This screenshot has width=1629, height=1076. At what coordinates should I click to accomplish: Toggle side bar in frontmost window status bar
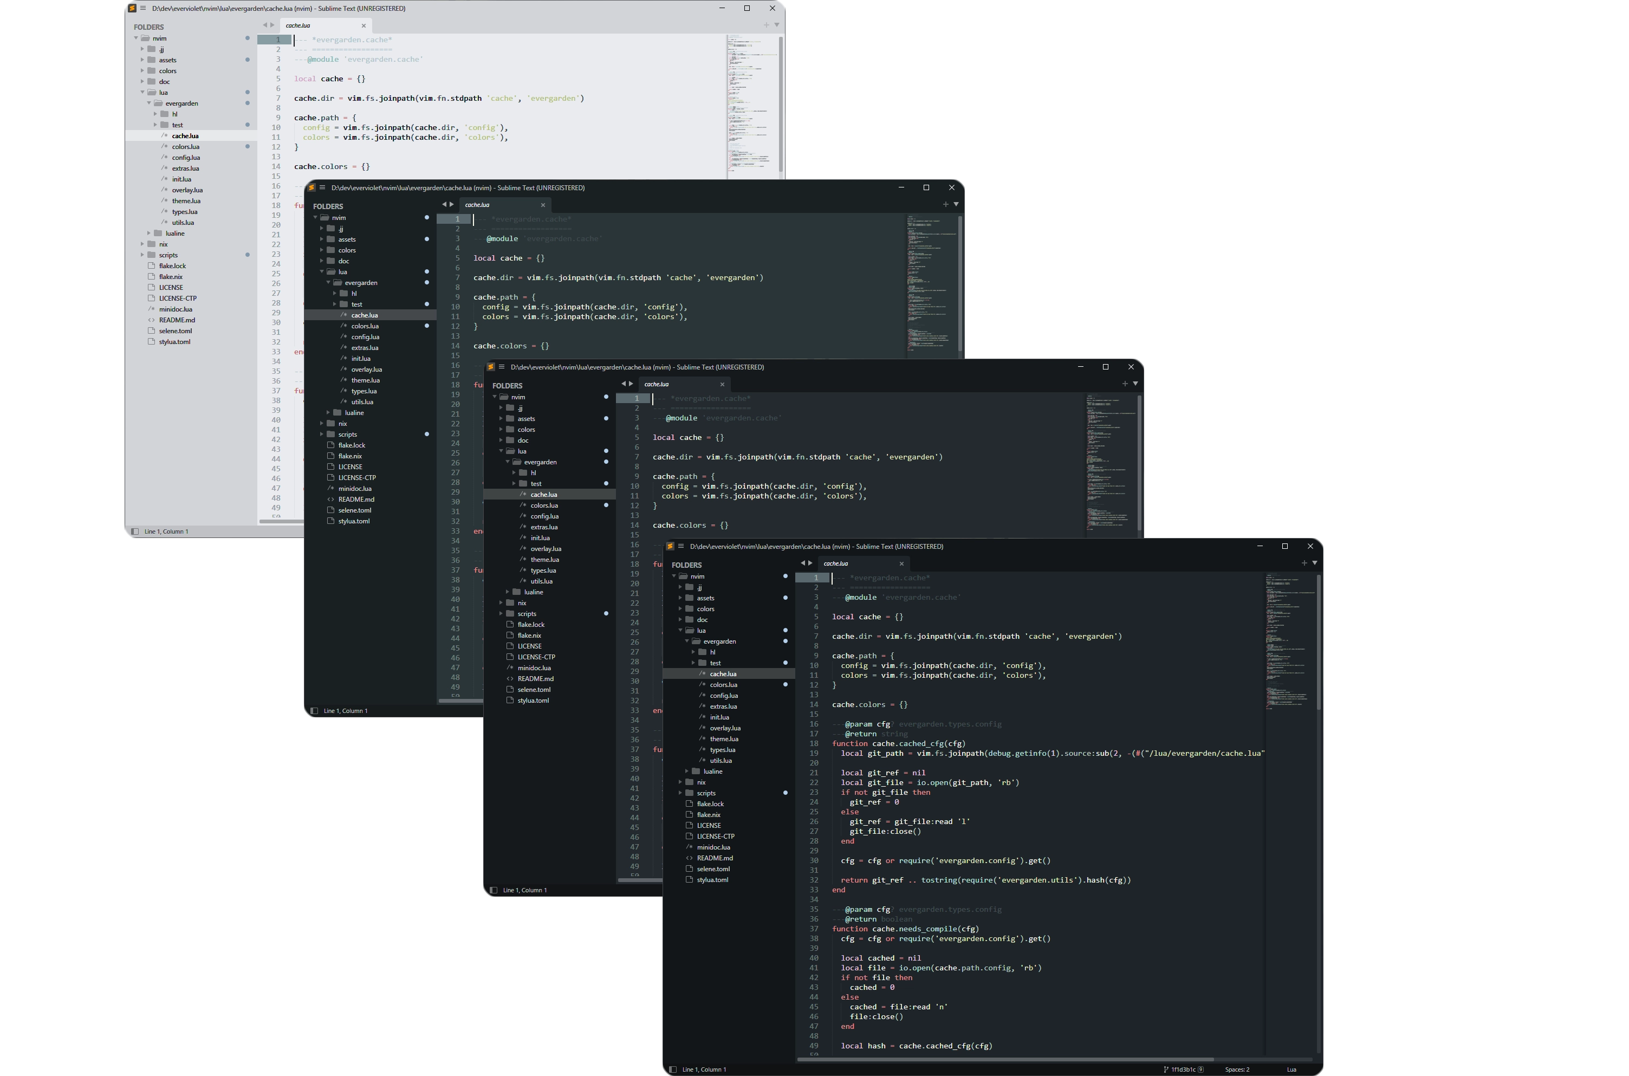click(672, 1069)
